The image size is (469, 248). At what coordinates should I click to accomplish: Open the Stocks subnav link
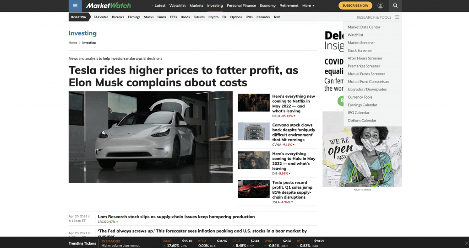(149, 17)
